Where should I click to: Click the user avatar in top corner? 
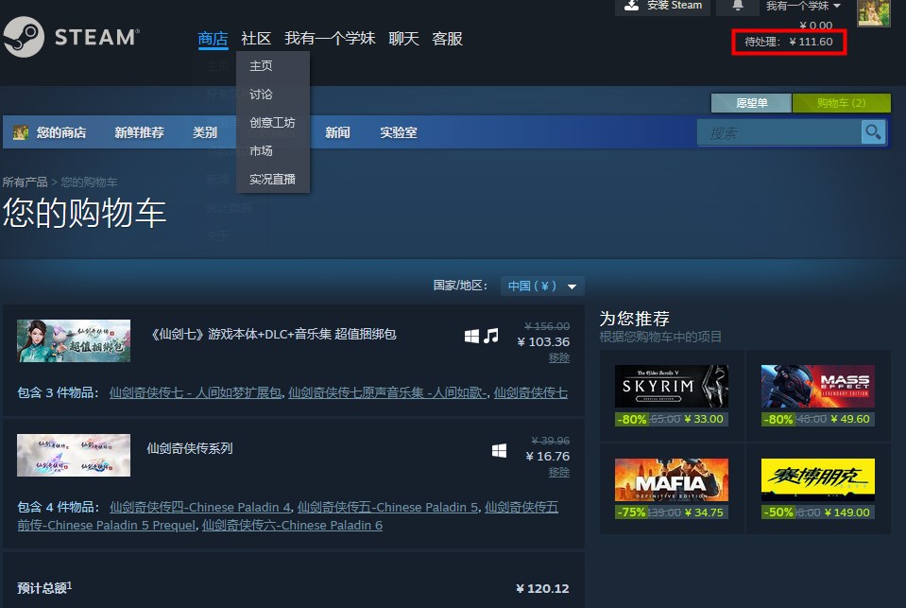pyautogui.click(x=874, y=12)
